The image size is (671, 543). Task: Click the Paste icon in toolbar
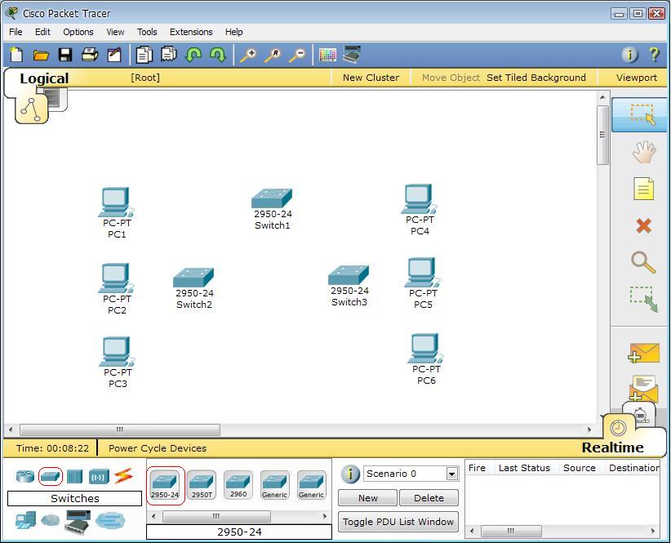(x=169, y=55)
